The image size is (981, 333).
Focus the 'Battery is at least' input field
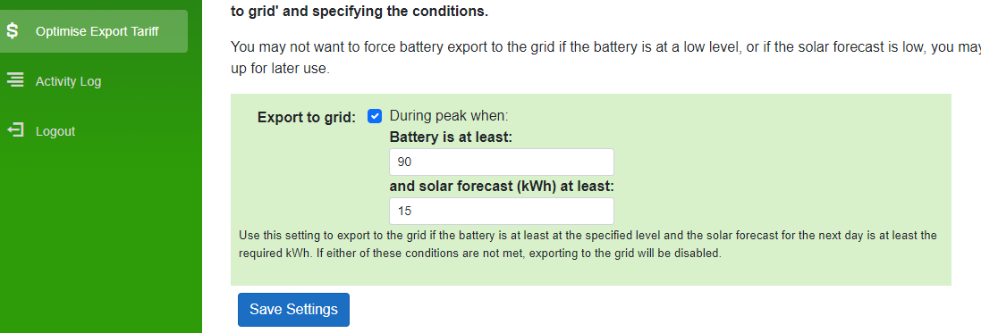[x=501, y=162]
